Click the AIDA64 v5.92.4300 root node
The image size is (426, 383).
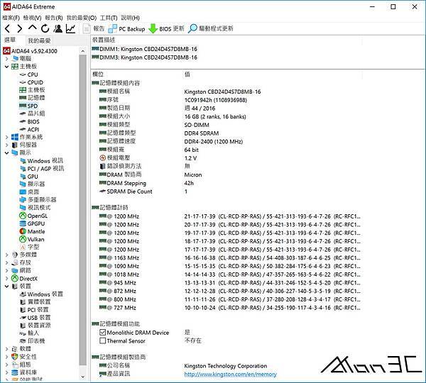pyautogui.click(x=30, y=51)
